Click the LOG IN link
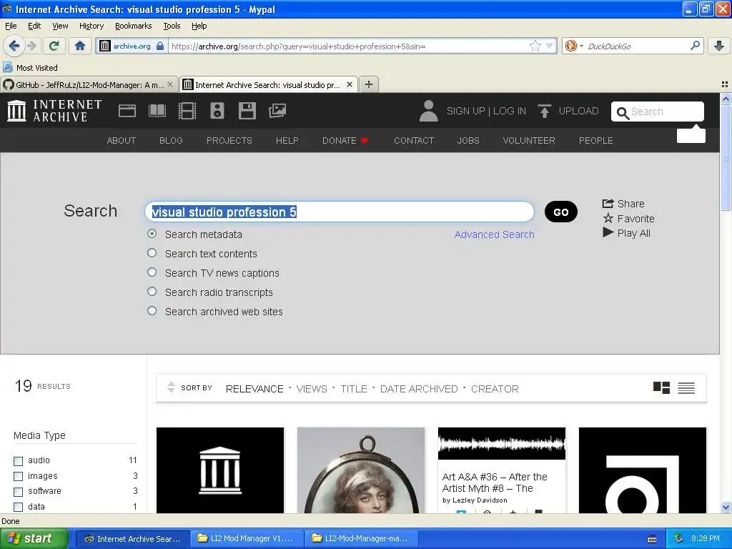Screen dimensions: 732x549 (x=509, y=111)
